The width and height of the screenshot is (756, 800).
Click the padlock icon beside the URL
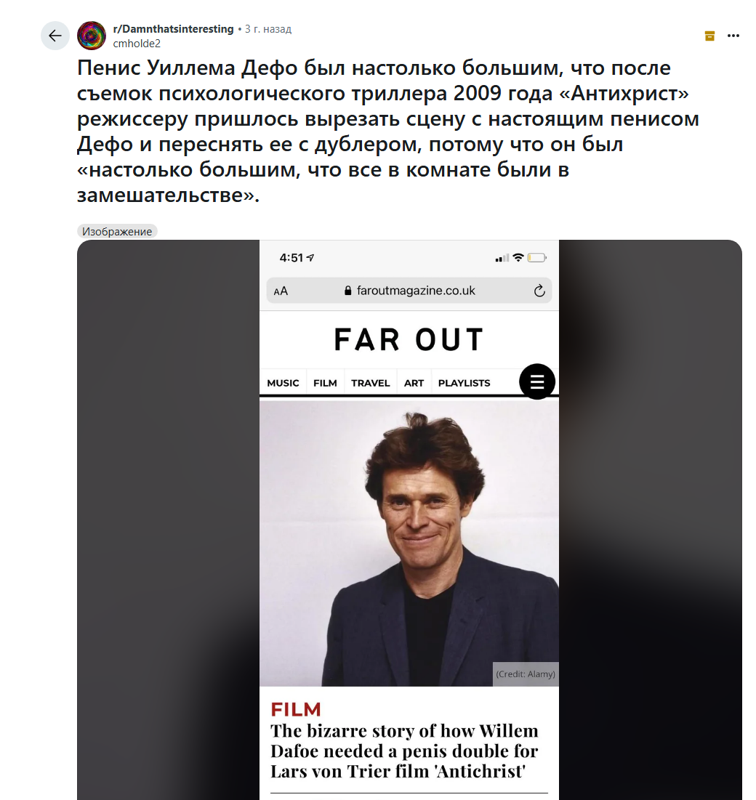347,291
